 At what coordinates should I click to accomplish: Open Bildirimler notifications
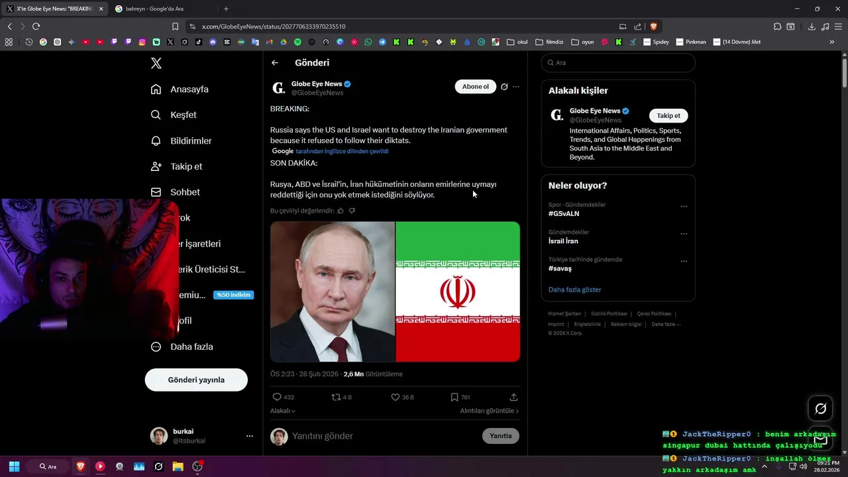(x=181, y=140)
